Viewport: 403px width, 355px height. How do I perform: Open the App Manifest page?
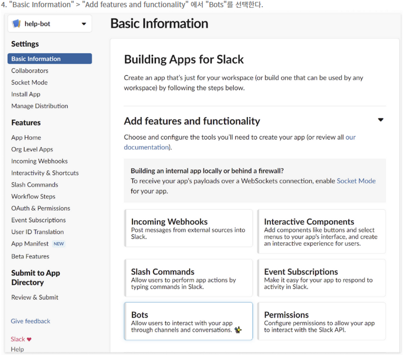pyautogui.click(x=30, y=244)
